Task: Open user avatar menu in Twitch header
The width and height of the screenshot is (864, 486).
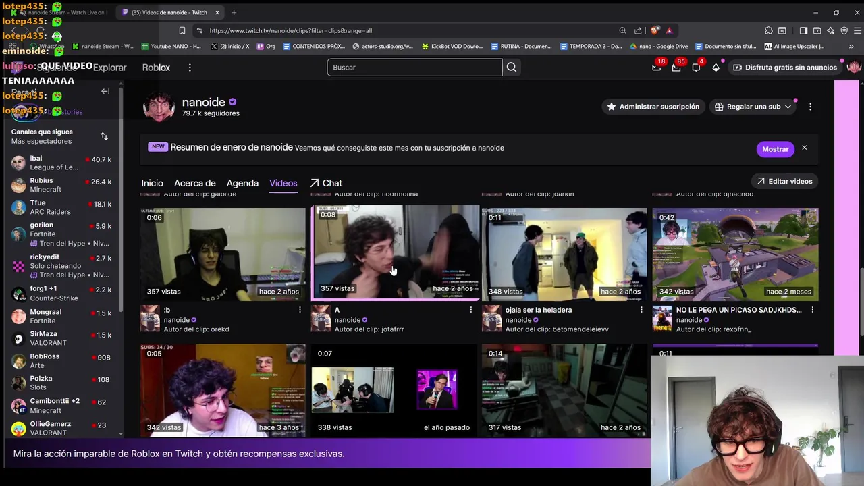Action: coord(854,67)
